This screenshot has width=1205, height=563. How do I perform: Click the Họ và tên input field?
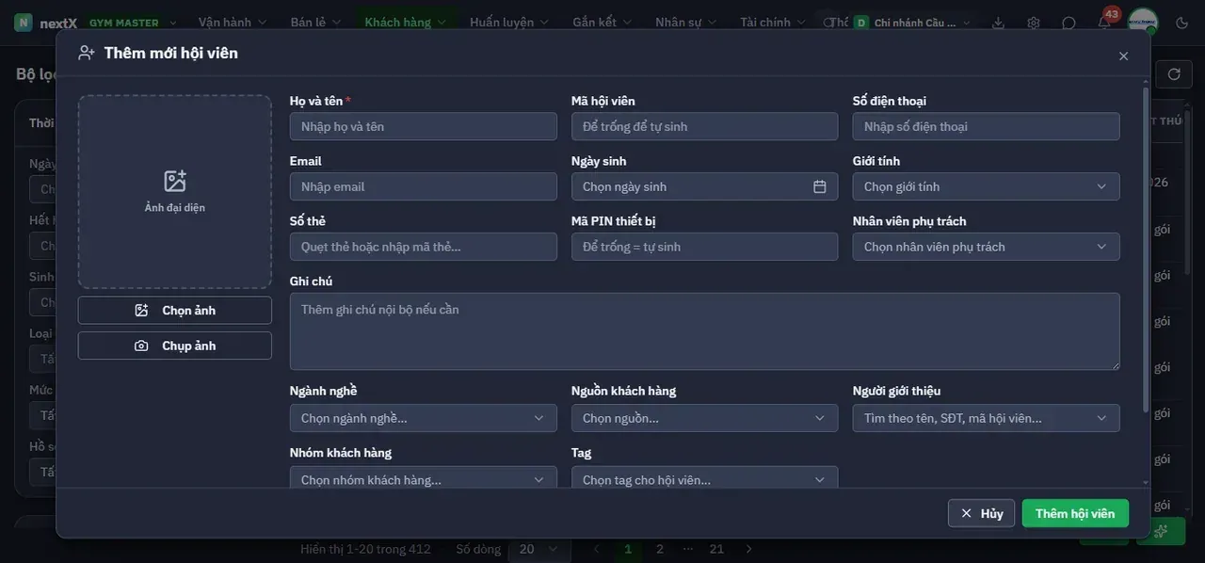(424, 126)
